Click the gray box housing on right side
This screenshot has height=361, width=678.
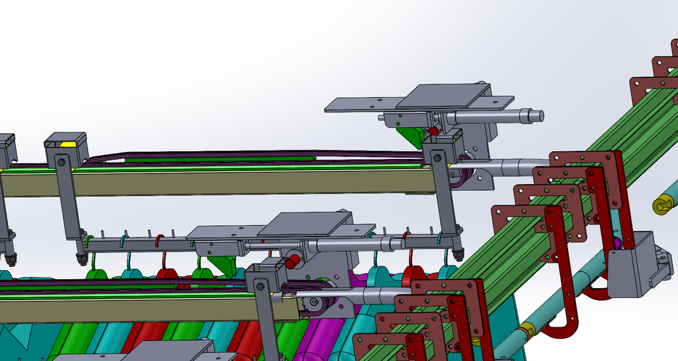pyautogui.click(x=632, y=266)
